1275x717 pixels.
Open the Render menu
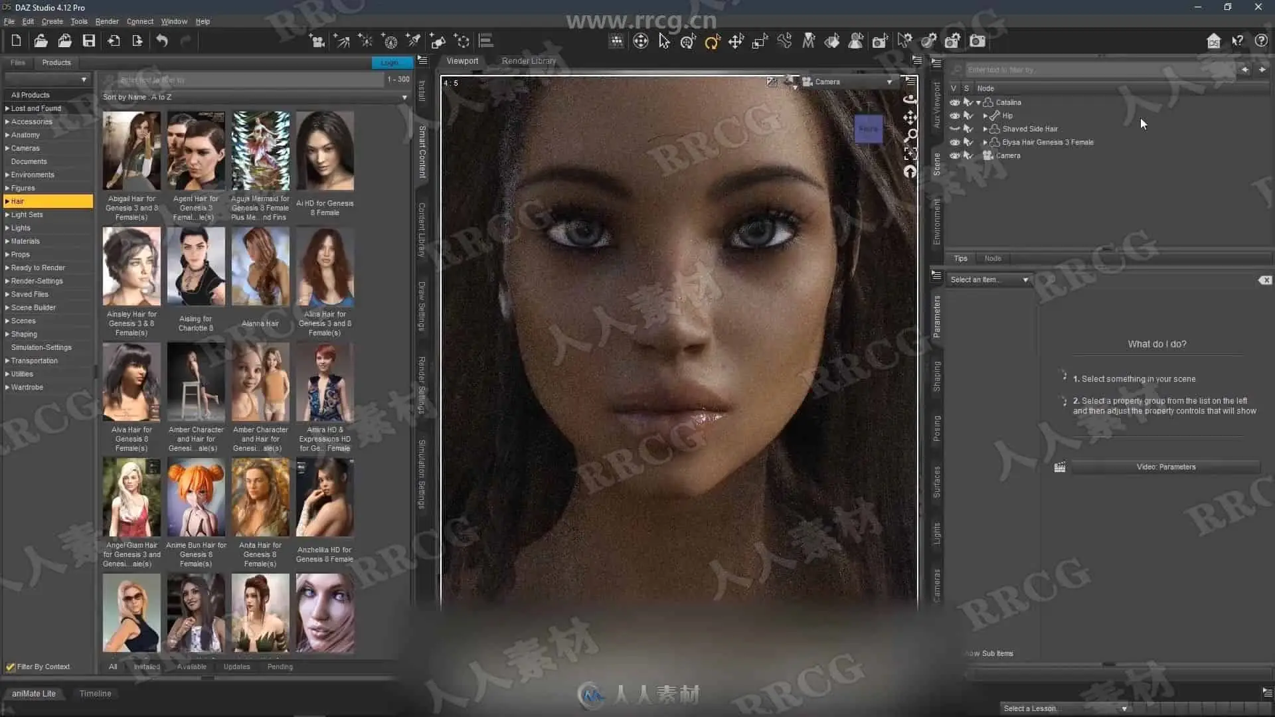click(x=106, y=21)
